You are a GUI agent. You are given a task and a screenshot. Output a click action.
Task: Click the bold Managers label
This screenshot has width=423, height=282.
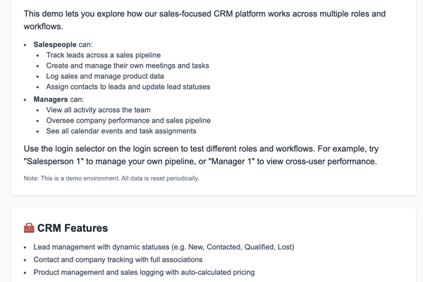[x=51, y=99]
